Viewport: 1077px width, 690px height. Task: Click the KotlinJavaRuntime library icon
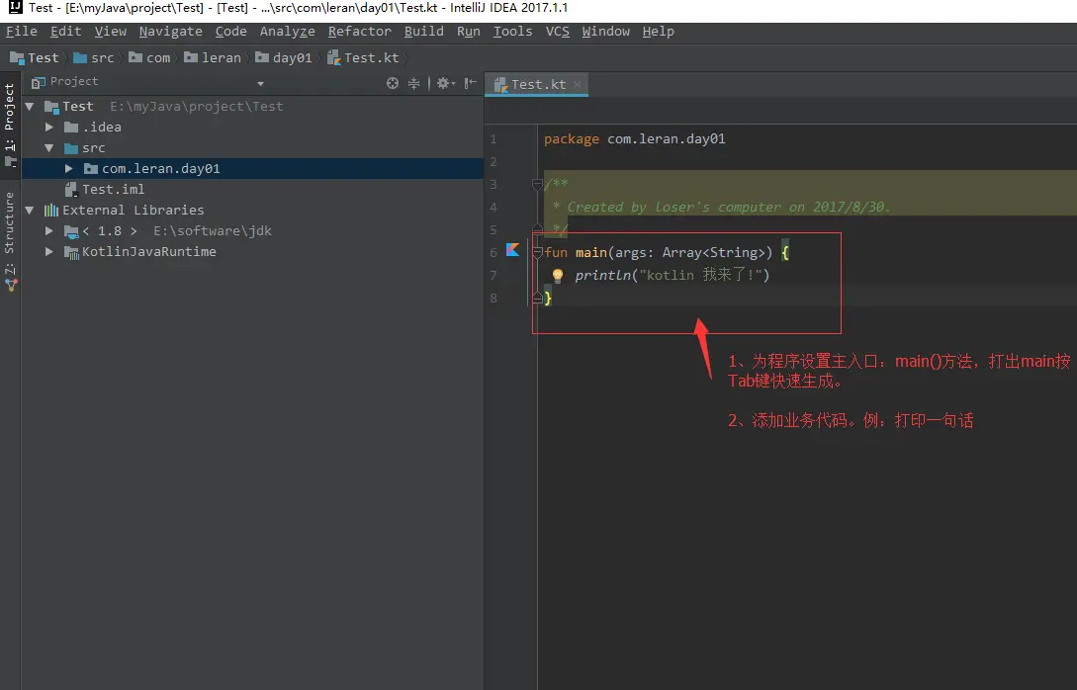point(71,252)
